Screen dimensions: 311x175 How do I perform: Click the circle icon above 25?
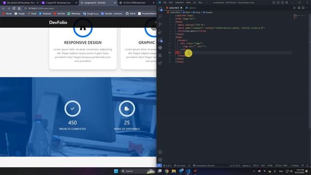[x=127, y=108]
